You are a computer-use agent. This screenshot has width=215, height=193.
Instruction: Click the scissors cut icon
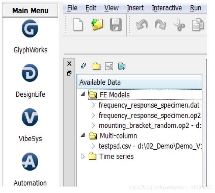click(179, 25)
